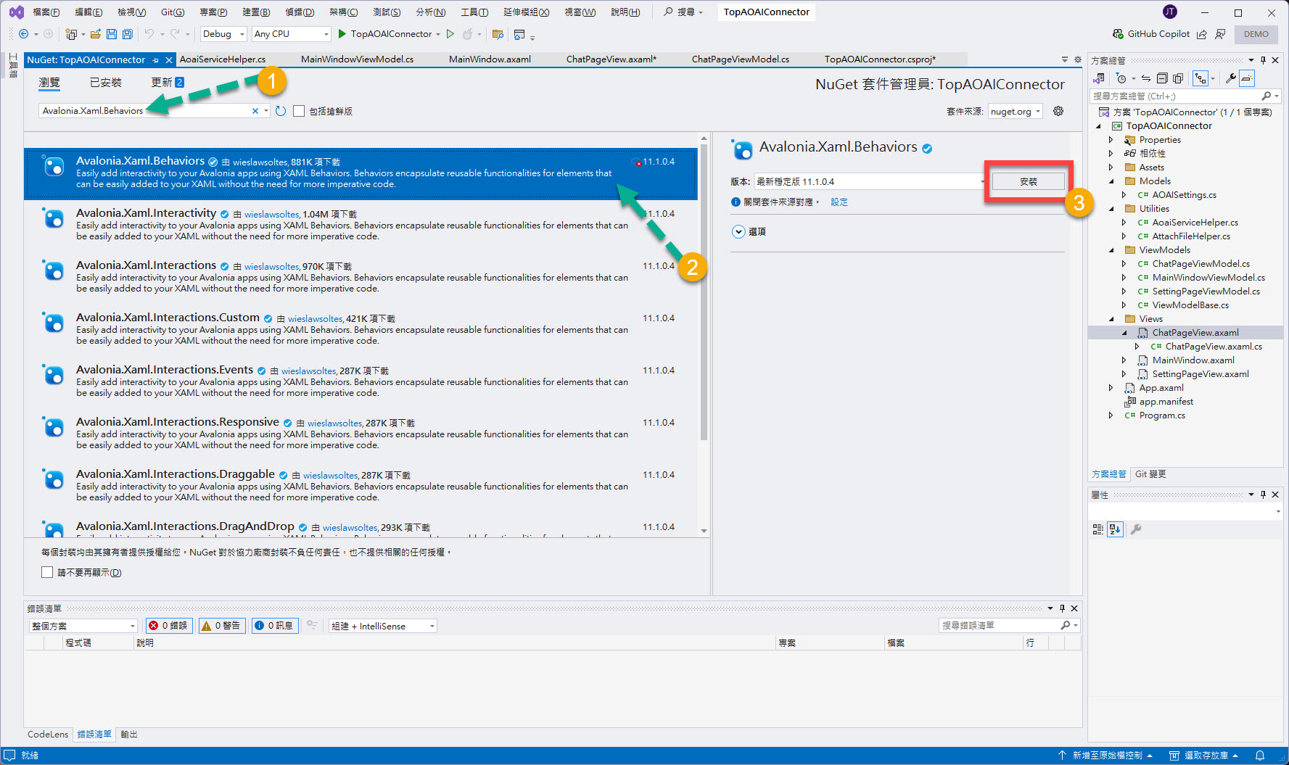Open the nuget.org package source dropdown
1289x765 pixels.
pos(1016,111)
